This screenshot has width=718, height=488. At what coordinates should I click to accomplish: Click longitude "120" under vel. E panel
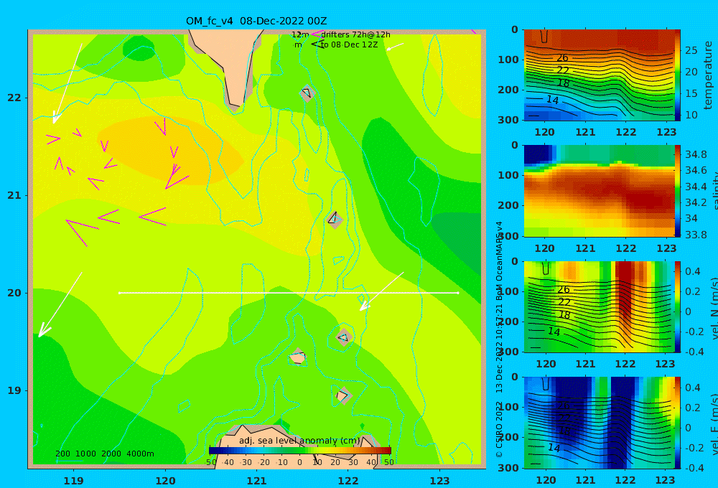[x=546, y=480]
